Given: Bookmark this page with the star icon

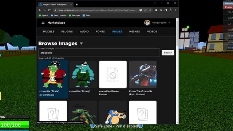Looking at the screenshot, I should click(150, 10).
